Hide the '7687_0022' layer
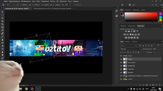The height and width of the screenshot is (91, 163). (121, 69)
